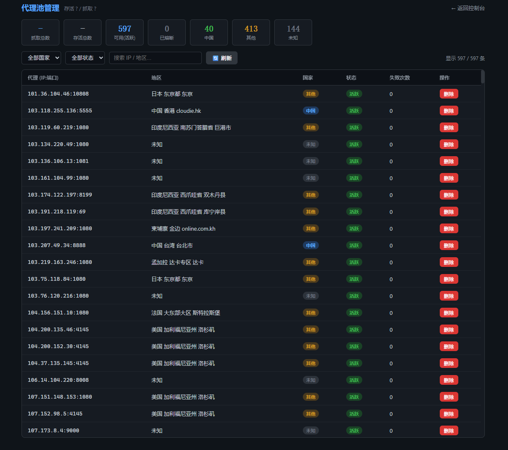Click the 显示 597 / 597 条 count text
Viewport: 508px width, 450px height.
tap(465, 59)
